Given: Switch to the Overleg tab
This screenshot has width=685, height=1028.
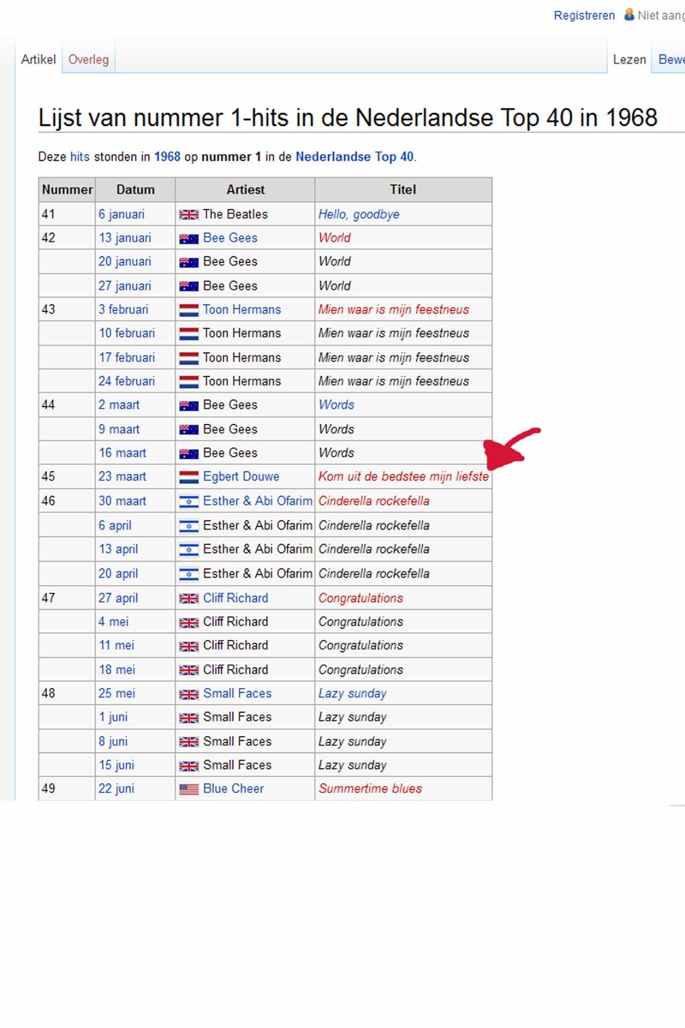Looking at the screenshot, I should (89, 60).
